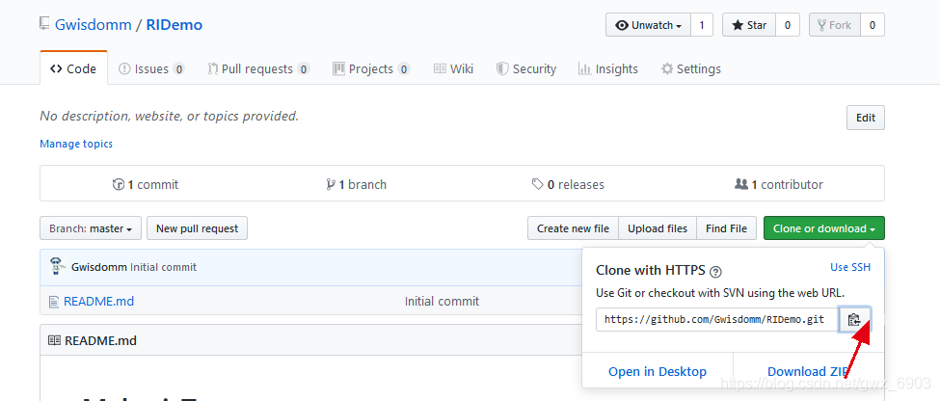Screen dimensions: 940x401
Task: Click Manage topics link
Action: pos(76,144)
